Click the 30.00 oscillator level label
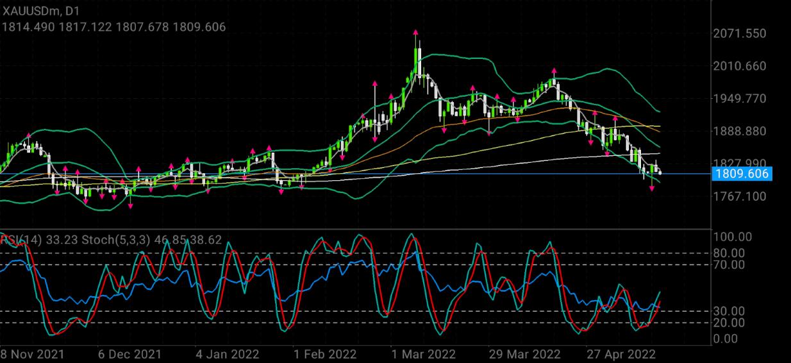This screenshot has height=363, width=791. point(729,311)
